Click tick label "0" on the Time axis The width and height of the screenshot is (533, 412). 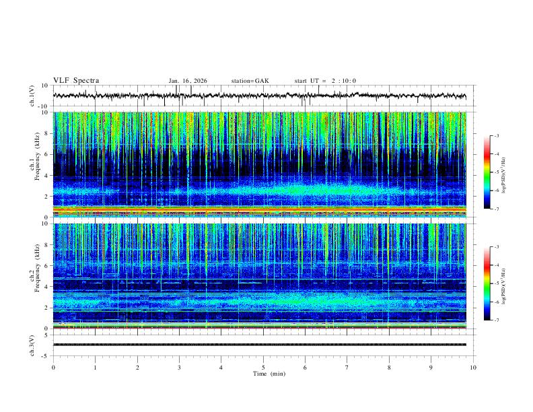(x=53, y=368)
